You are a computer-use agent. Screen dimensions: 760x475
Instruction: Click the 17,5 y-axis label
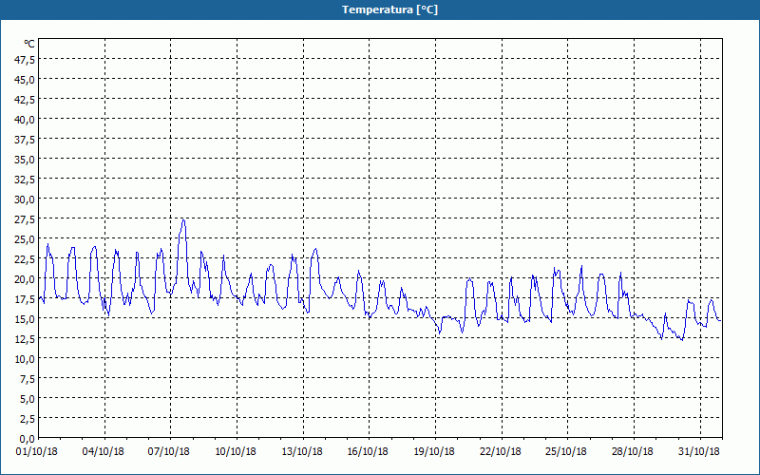tap(26, 299)
